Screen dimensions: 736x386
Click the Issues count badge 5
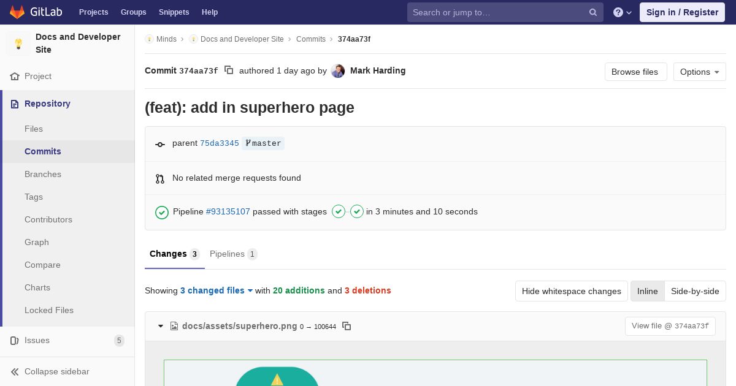click(x=119, y=341)
